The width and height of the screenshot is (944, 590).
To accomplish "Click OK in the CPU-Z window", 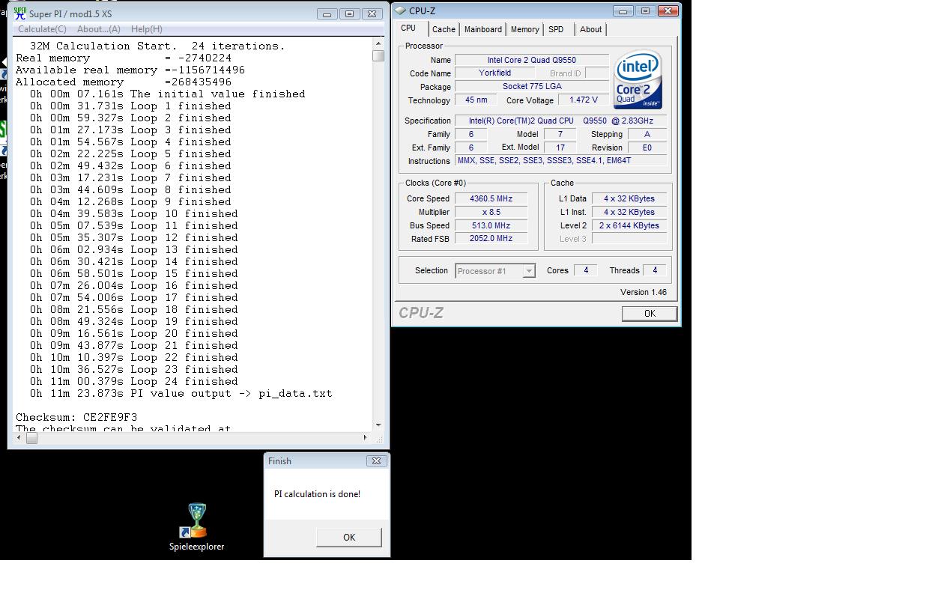I will coord(650,314).
